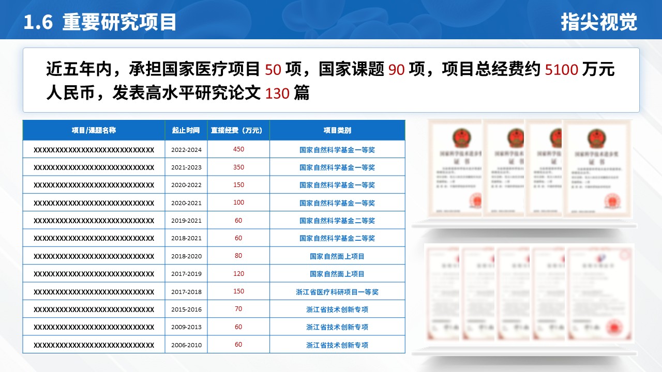Screen dimensions: 662x372
Task: Select the "60" amount in the 2006-2010 row
Action: [238, 345]
